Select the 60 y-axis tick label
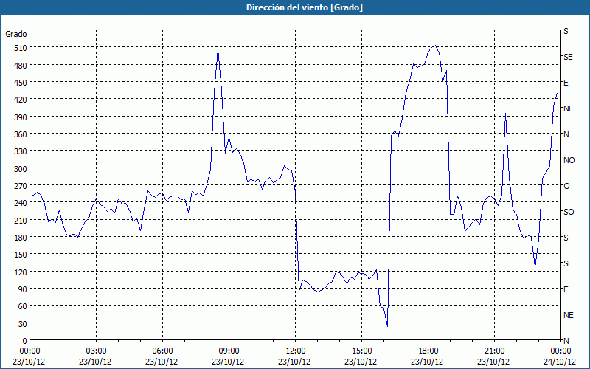This screenshot has width=590, height=369. point(23,306)
